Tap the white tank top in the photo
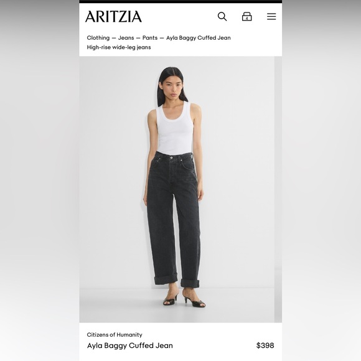The width and height of the screenshot is (361, 361). 175,129
